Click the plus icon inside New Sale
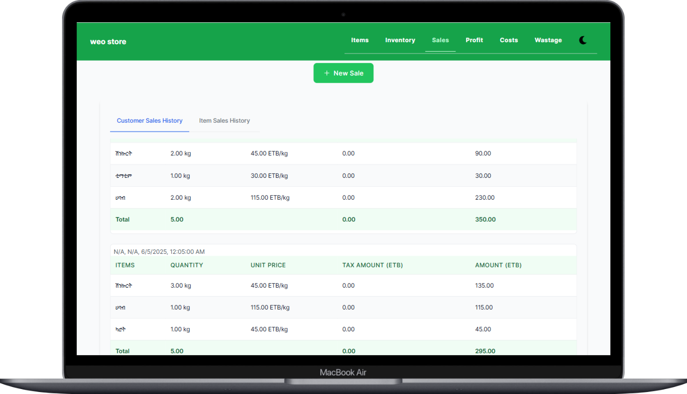Screen dimensions: 687x394 (x=327, y=73)
